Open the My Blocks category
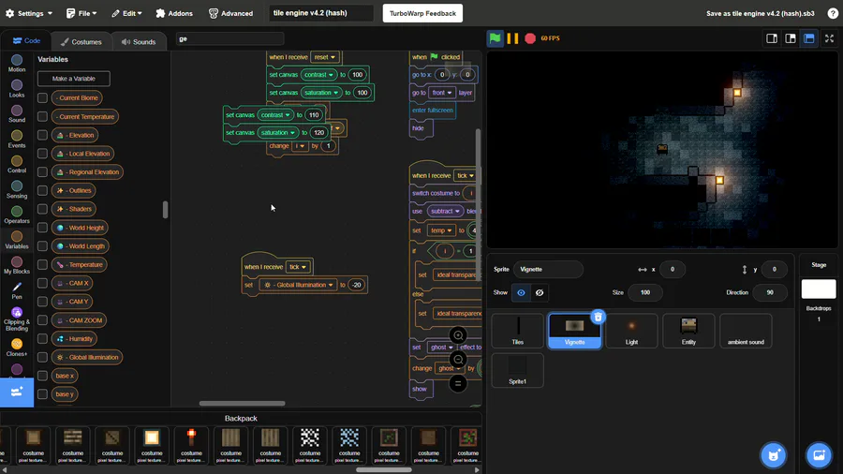Viewport: 843px width, 474px height. click(17, 265)
